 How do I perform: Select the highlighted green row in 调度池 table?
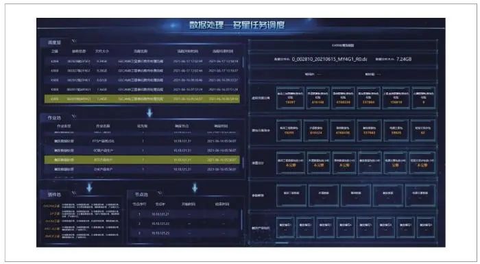[142, 99]
